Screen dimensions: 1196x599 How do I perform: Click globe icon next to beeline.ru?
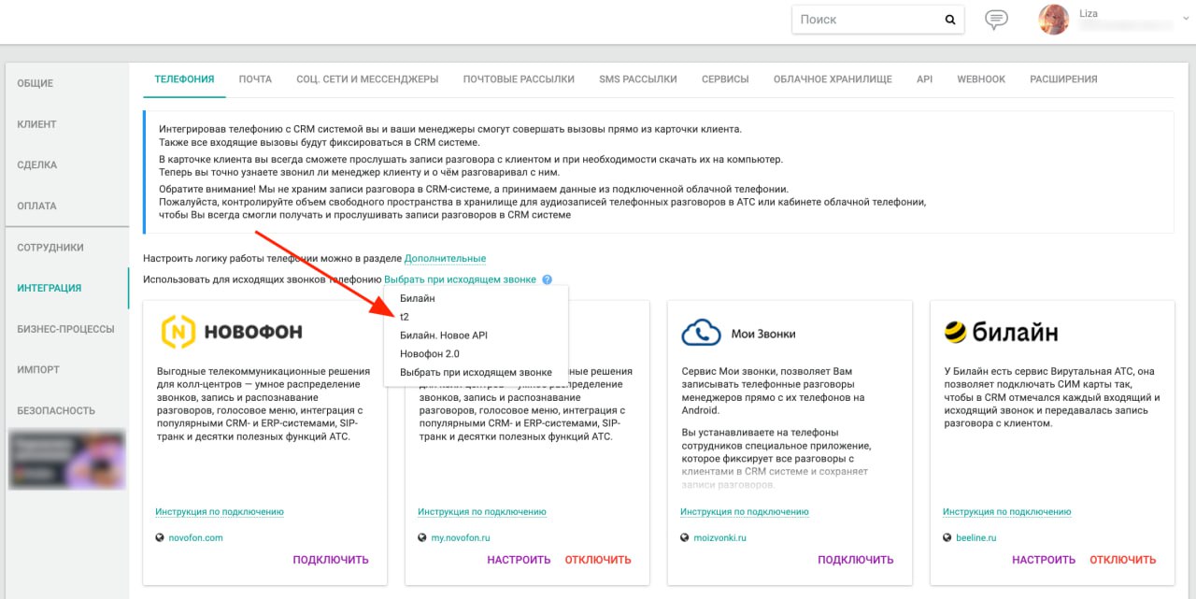tap(947, 538)
